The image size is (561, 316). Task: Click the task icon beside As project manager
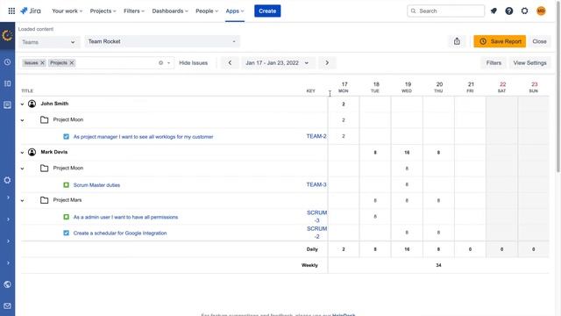[x=67, y=137]
